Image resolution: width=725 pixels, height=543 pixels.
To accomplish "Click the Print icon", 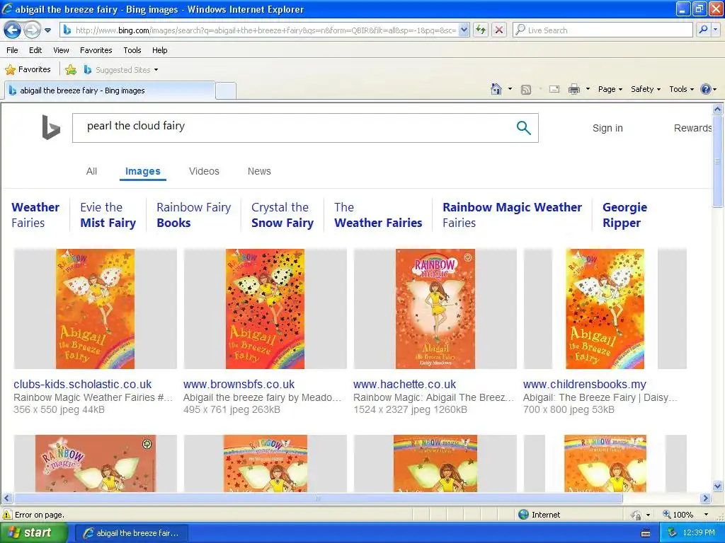I will (x=573, y=89).
